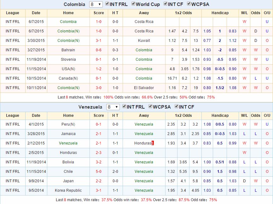Open Colombia match count dropdown
Screen dimensions: 273x204
point(96,4)
